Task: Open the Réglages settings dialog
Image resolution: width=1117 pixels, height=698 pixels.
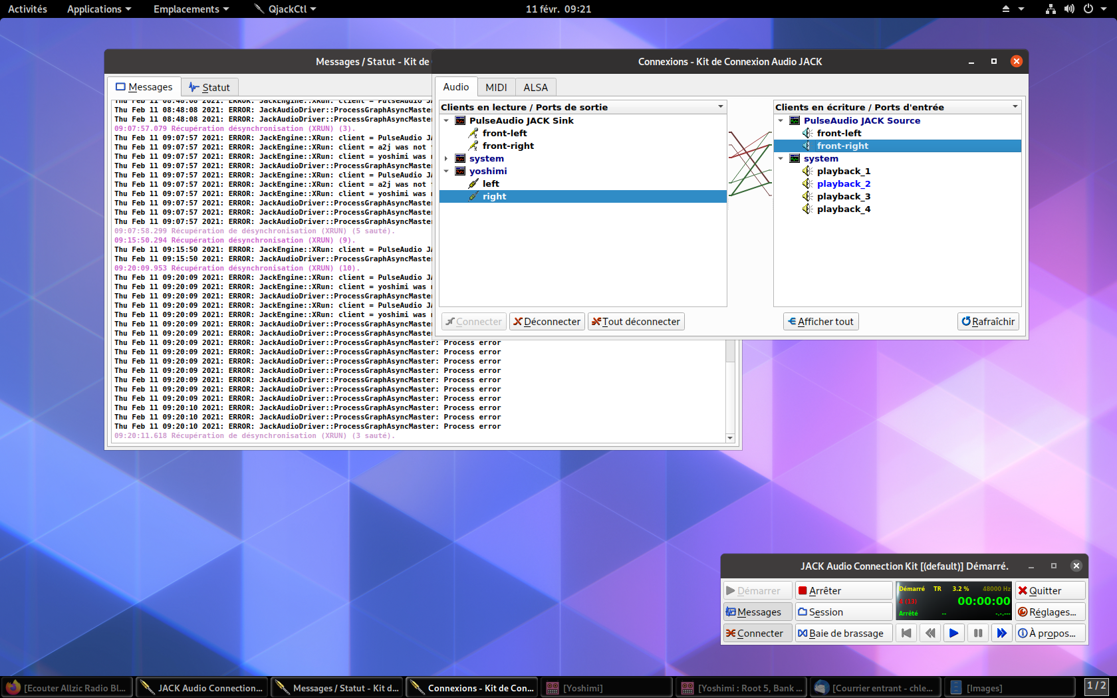Action: coord(1050,612)
